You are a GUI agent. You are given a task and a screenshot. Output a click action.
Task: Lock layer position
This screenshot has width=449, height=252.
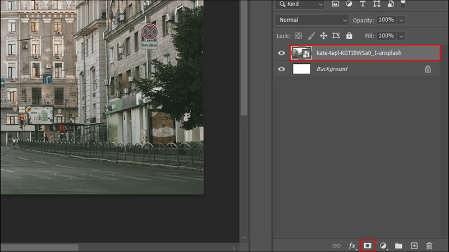pyautogui.click(x=324, y=36)
